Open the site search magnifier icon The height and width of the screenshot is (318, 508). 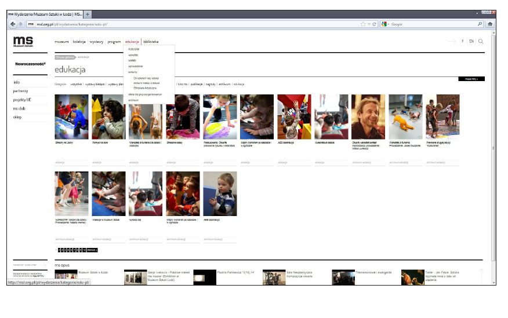coord(481,41)
